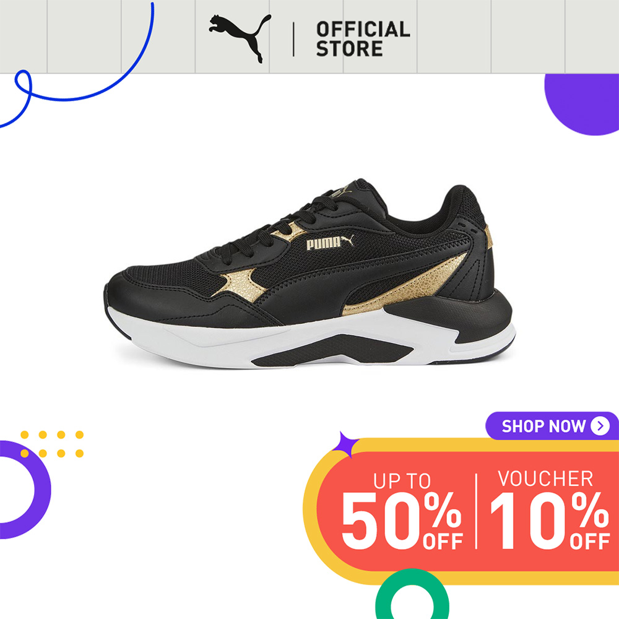Click the Puma leaping cat logo
This screenshot has height=619, width=619.
click(240, 38)
